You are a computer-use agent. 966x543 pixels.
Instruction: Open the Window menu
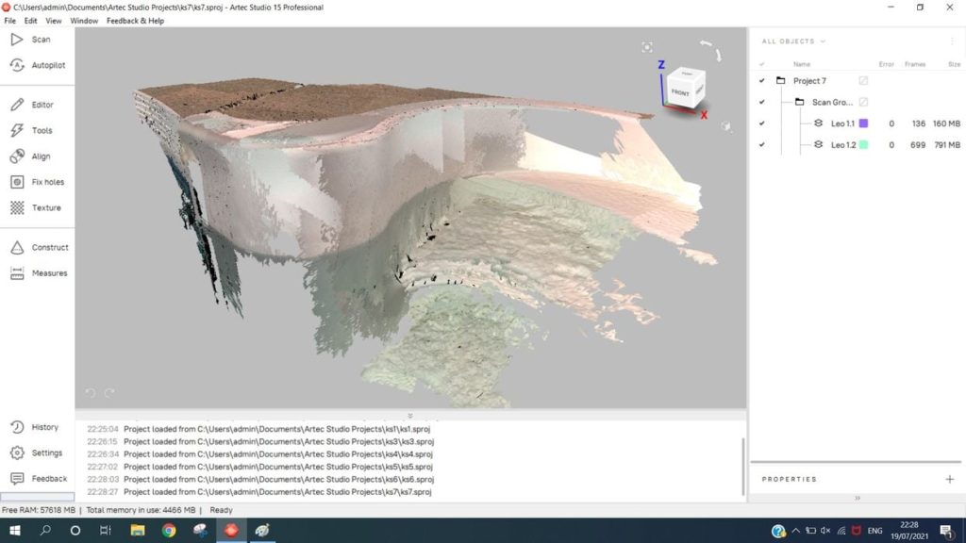coord(84,21)
